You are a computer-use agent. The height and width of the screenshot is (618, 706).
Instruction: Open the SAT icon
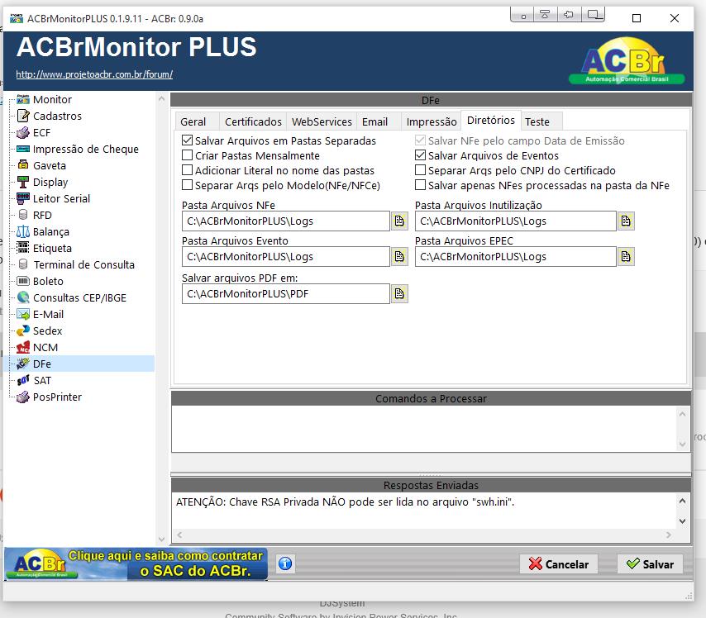coord(23,380)
